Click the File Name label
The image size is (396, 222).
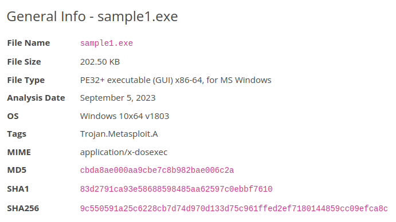(29, 43)
